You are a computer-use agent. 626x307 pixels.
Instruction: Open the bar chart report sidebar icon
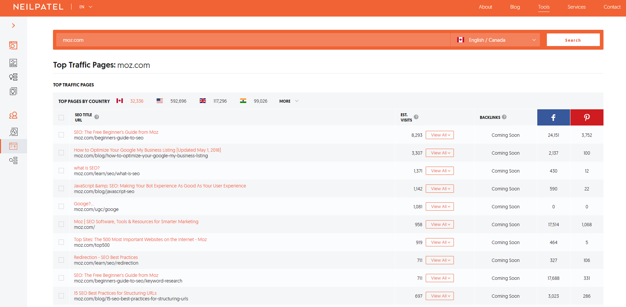13,63
